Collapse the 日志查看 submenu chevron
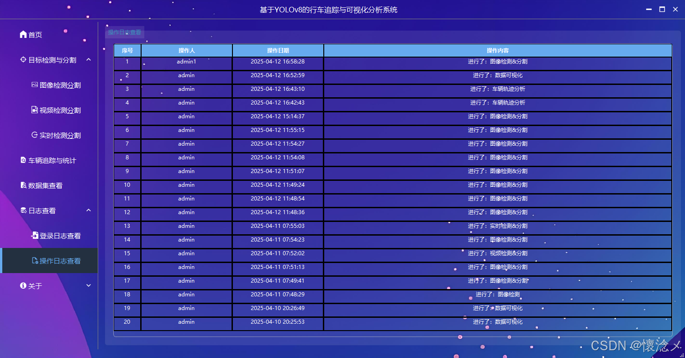Image resolution: width=685 pixels, height=358 pixels. (89, 211)
